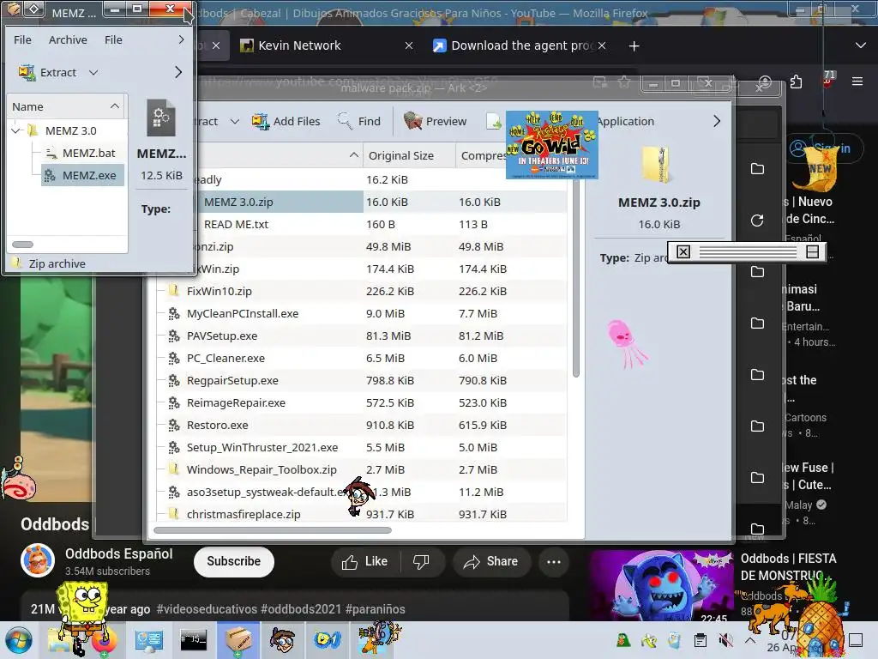The image size is (878, 659).
Task: Expand the MEMZ menu bar overflow chevron
Action: 181,39
